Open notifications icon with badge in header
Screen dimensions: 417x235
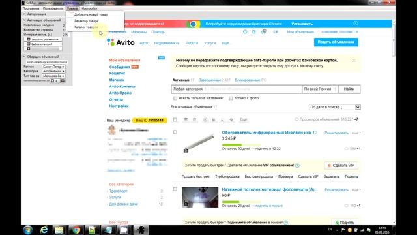263,31
